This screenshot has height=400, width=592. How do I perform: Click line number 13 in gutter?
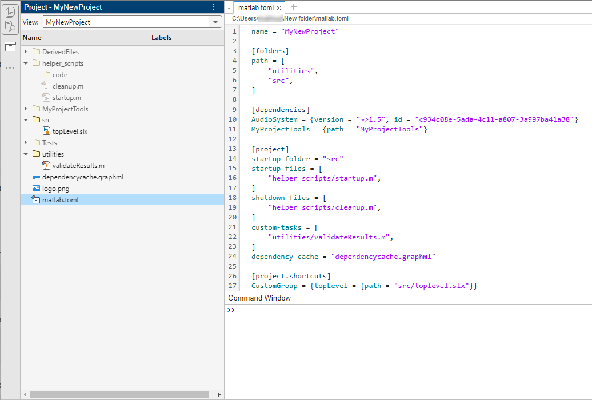tap(233, 149)
